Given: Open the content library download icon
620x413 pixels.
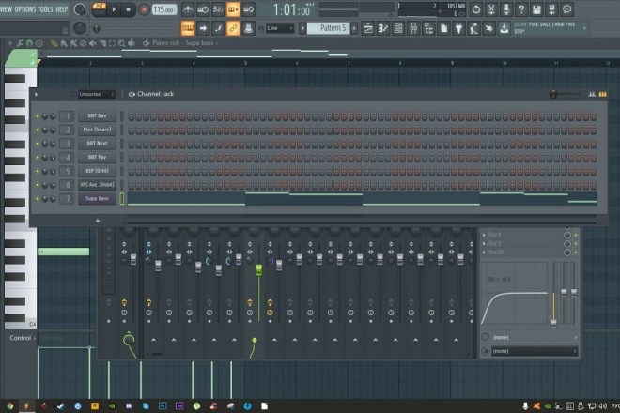Looking at the screenshot, I should click(504, 28).
